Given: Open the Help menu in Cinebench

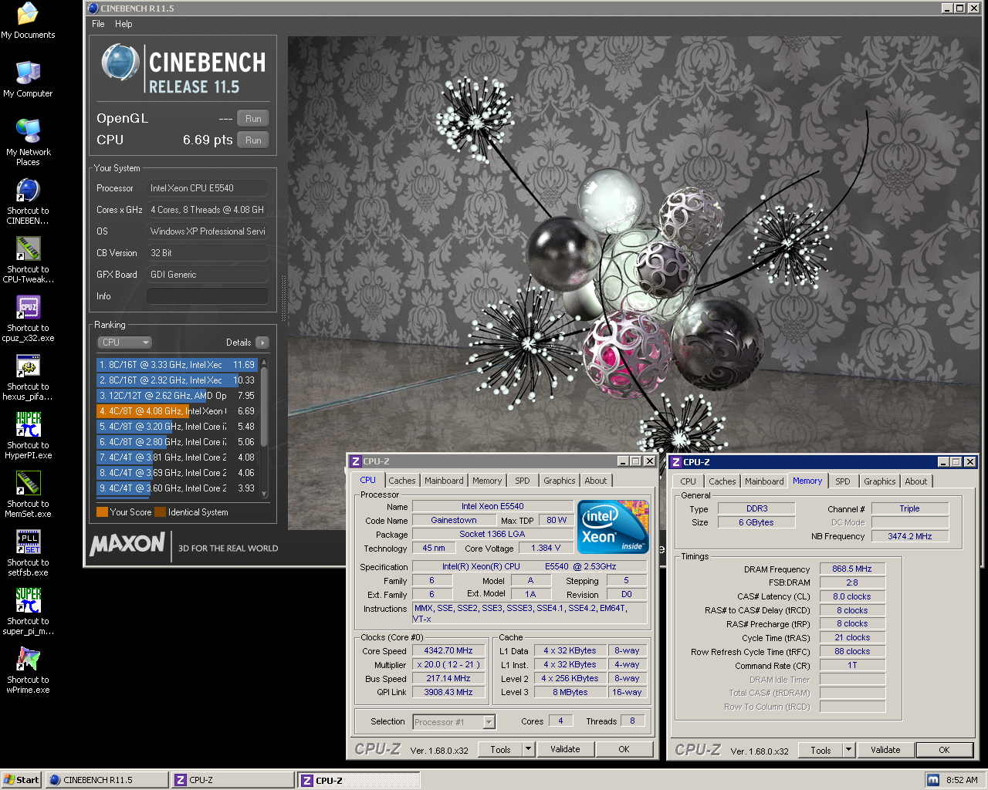Looking at the screenshot, I should click(x=123, y=24).
